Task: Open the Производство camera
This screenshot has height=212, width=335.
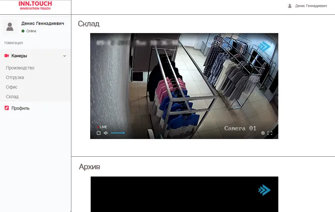Action: (x=20, y=68)
